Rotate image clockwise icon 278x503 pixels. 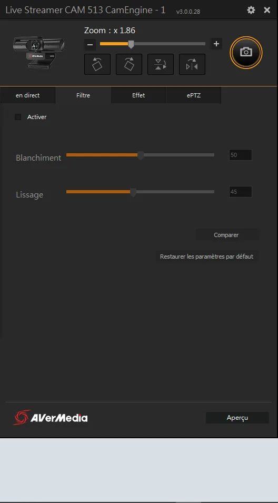tap(129, 64)
